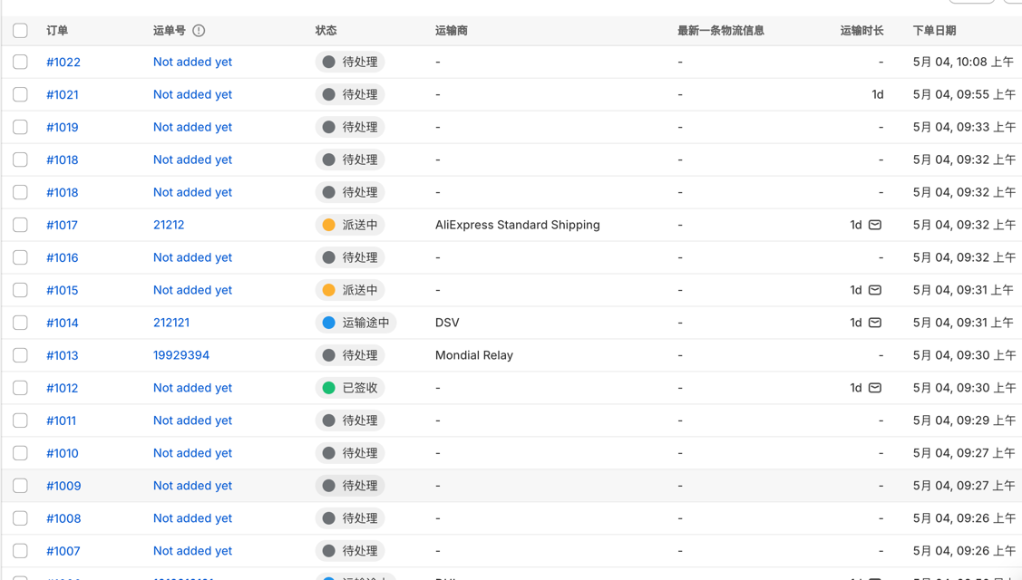Click 'Not added yet' for order #1022
The height and width of the screenshot is (580, 1022).
pos(192,62)
